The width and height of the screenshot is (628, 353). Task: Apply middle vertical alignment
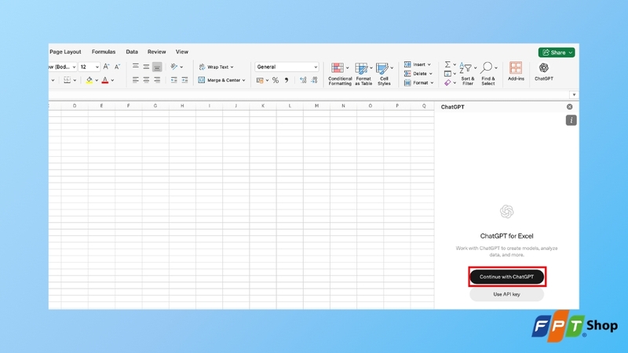point(146,67)
